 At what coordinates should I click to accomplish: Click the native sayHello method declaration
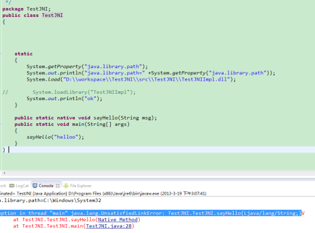86,118
